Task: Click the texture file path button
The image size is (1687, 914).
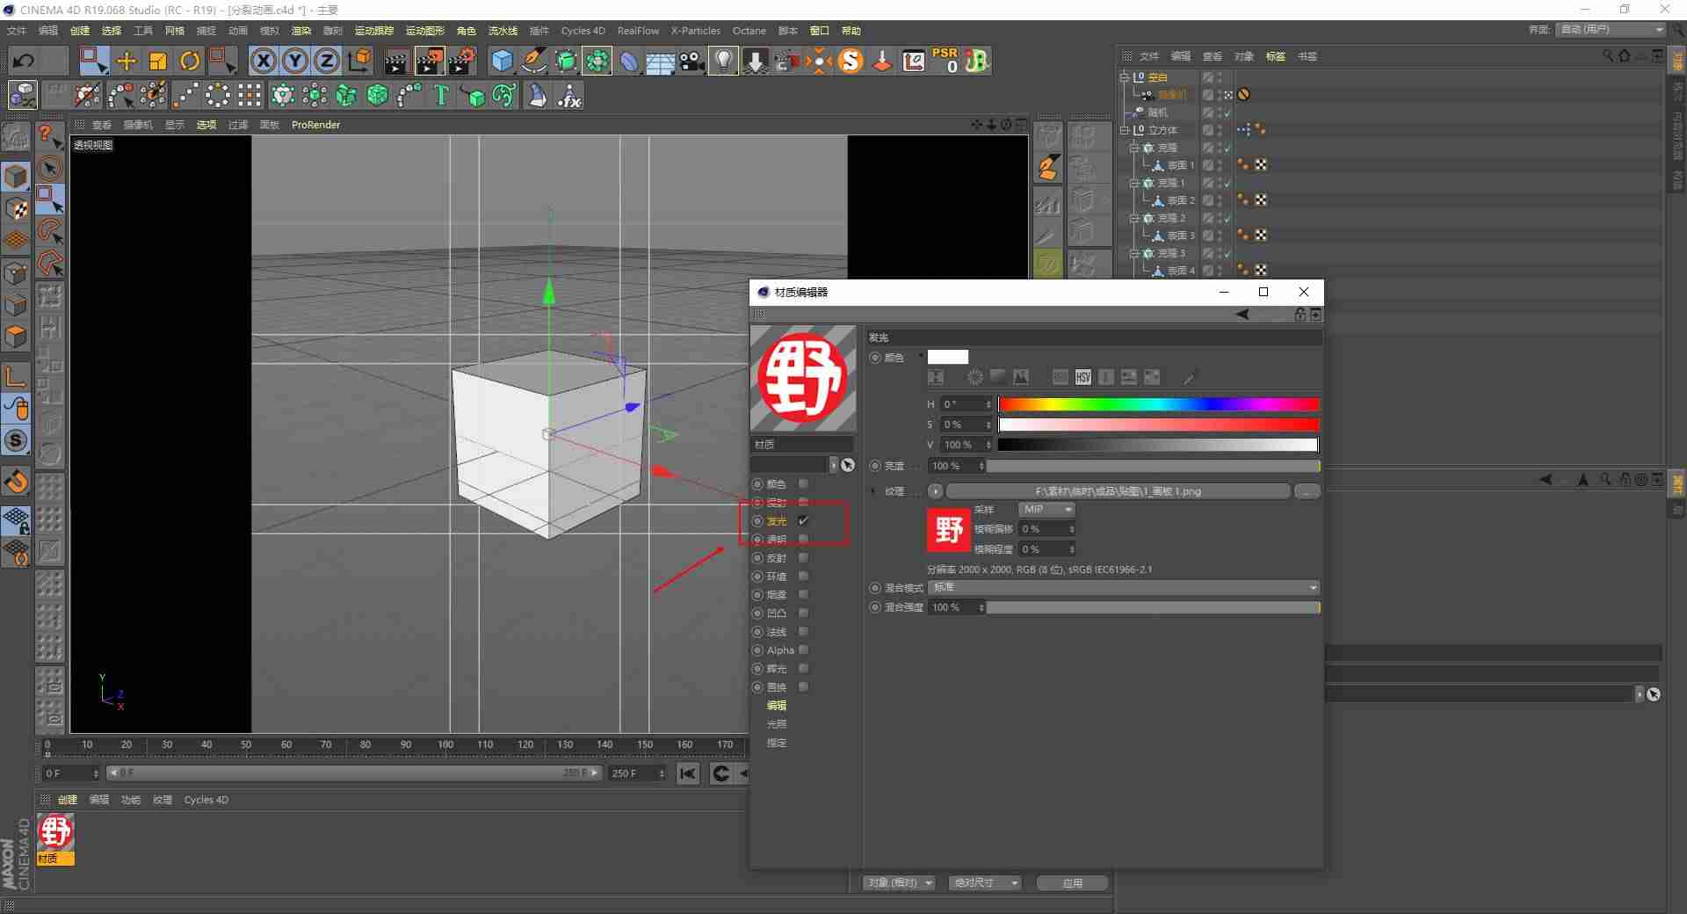Action: (1118, 491)
